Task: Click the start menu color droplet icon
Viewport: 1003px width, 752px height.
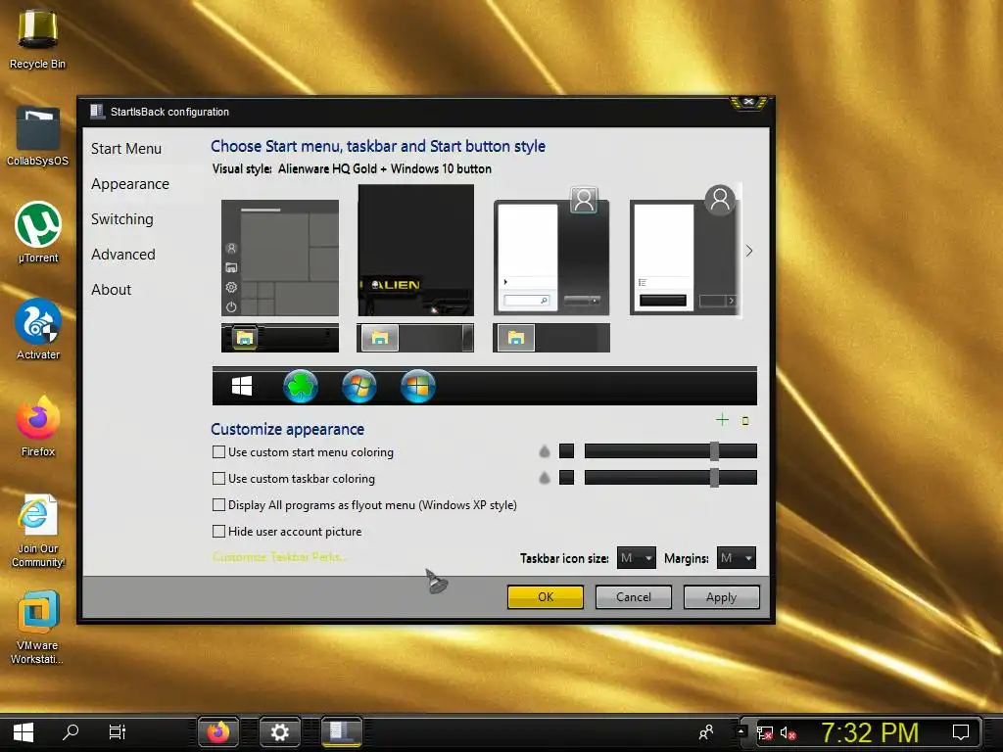Action: (x=545, y=451)
